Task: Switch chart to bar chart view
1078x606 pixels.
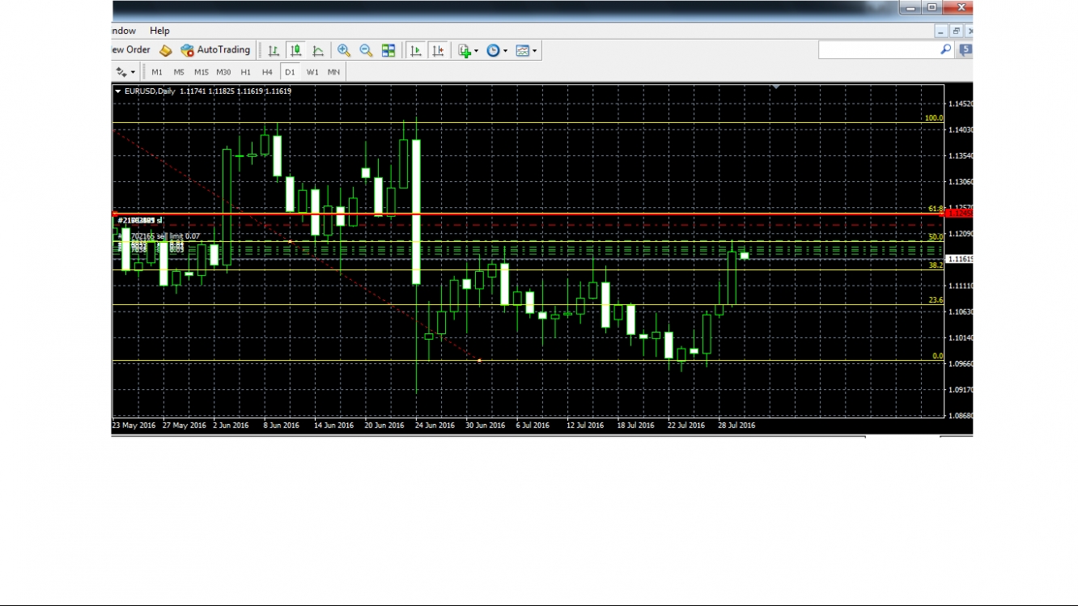Action: point(274,50)
